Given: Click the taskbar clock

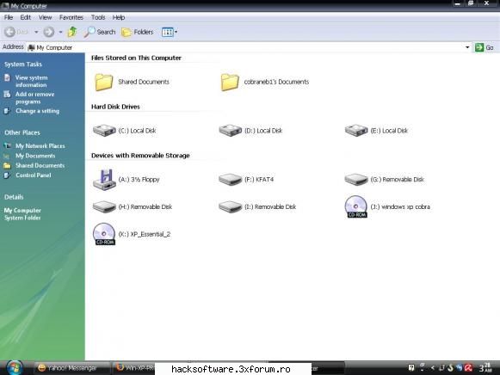Looking at the screenshot, I should pyautogui.click(x=485, y=368).
